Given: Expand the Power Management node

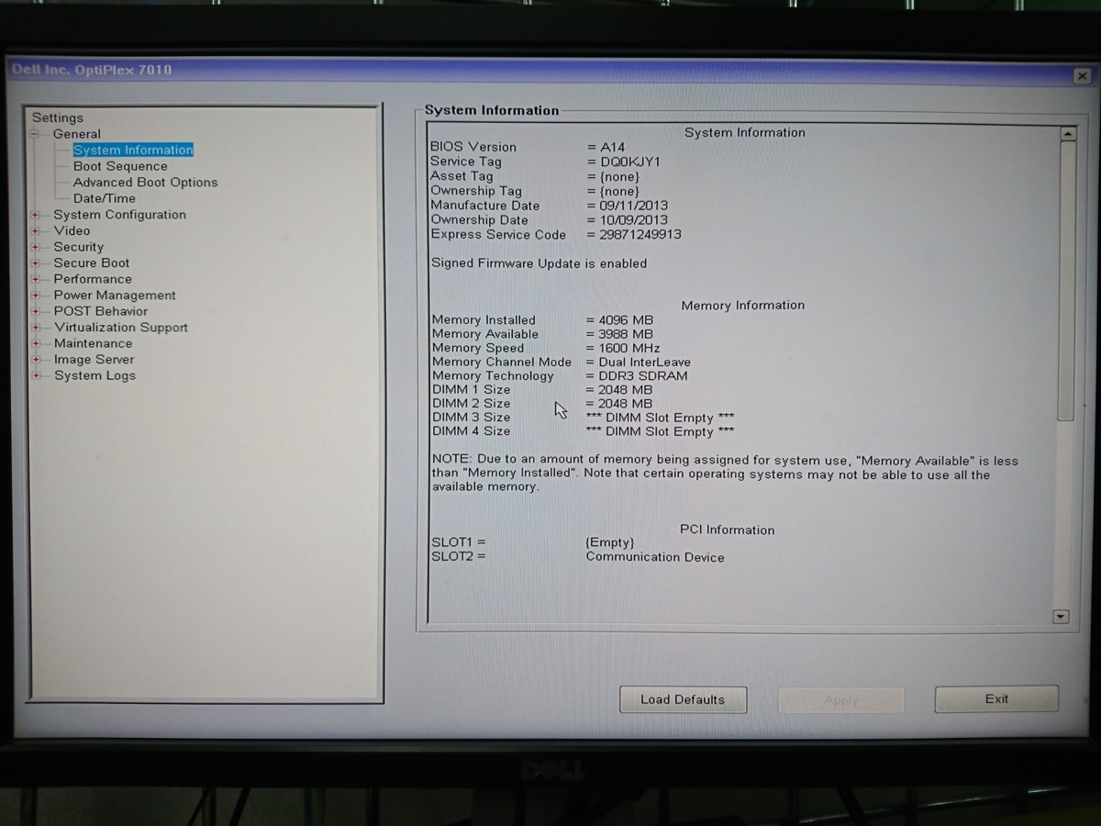Looking at the screenshot, I should pos(36,296).
